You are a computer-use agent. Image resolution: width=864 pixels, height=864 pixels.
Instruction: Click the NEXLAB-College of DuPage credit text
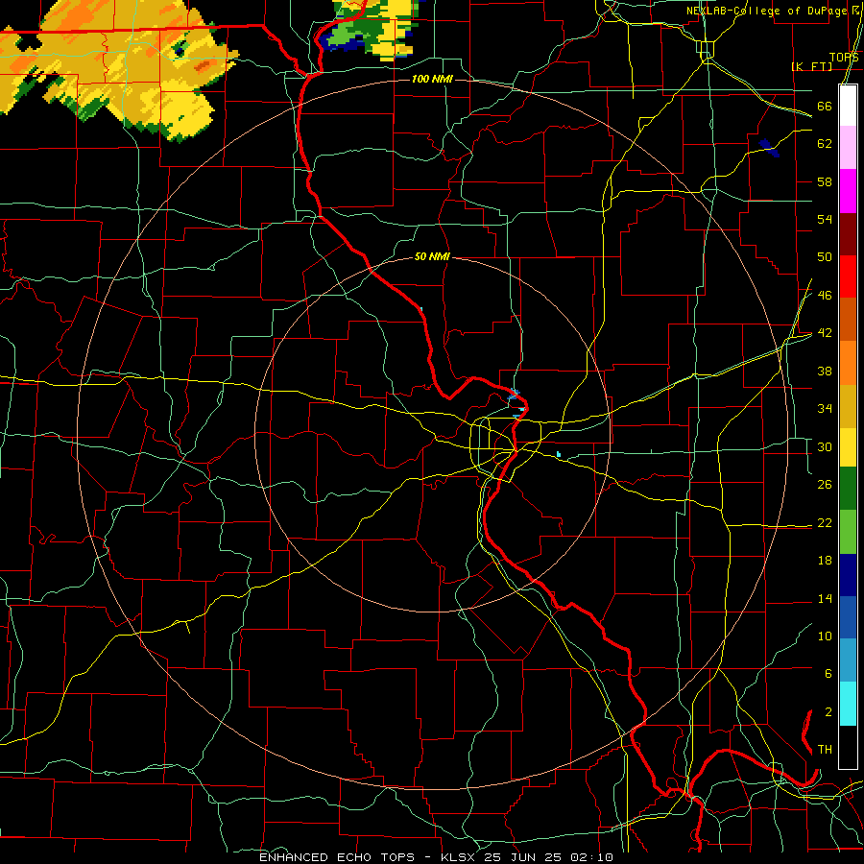pyautogui.click(x=766, y=11)
